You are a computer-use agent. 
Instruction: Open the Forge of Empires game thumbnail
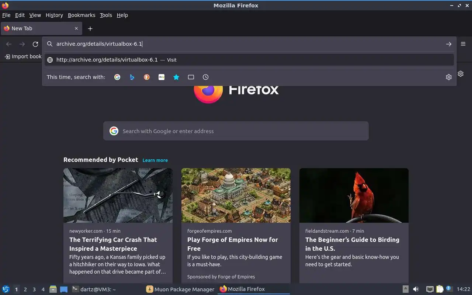click(x=236, y=195)
